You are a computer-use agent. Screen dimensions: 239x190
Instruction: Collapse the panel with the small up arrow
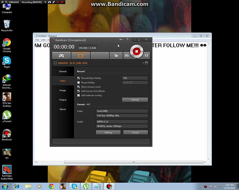(143, 63)
